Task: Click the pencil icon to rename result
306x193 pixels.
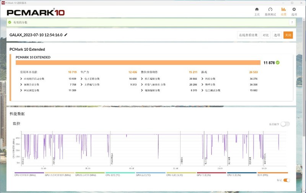Action: click(66, 35)
